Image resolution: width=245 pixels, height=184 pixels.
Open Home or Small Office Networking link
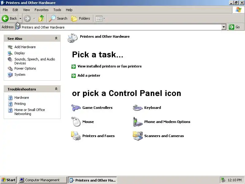coord(29,112)
